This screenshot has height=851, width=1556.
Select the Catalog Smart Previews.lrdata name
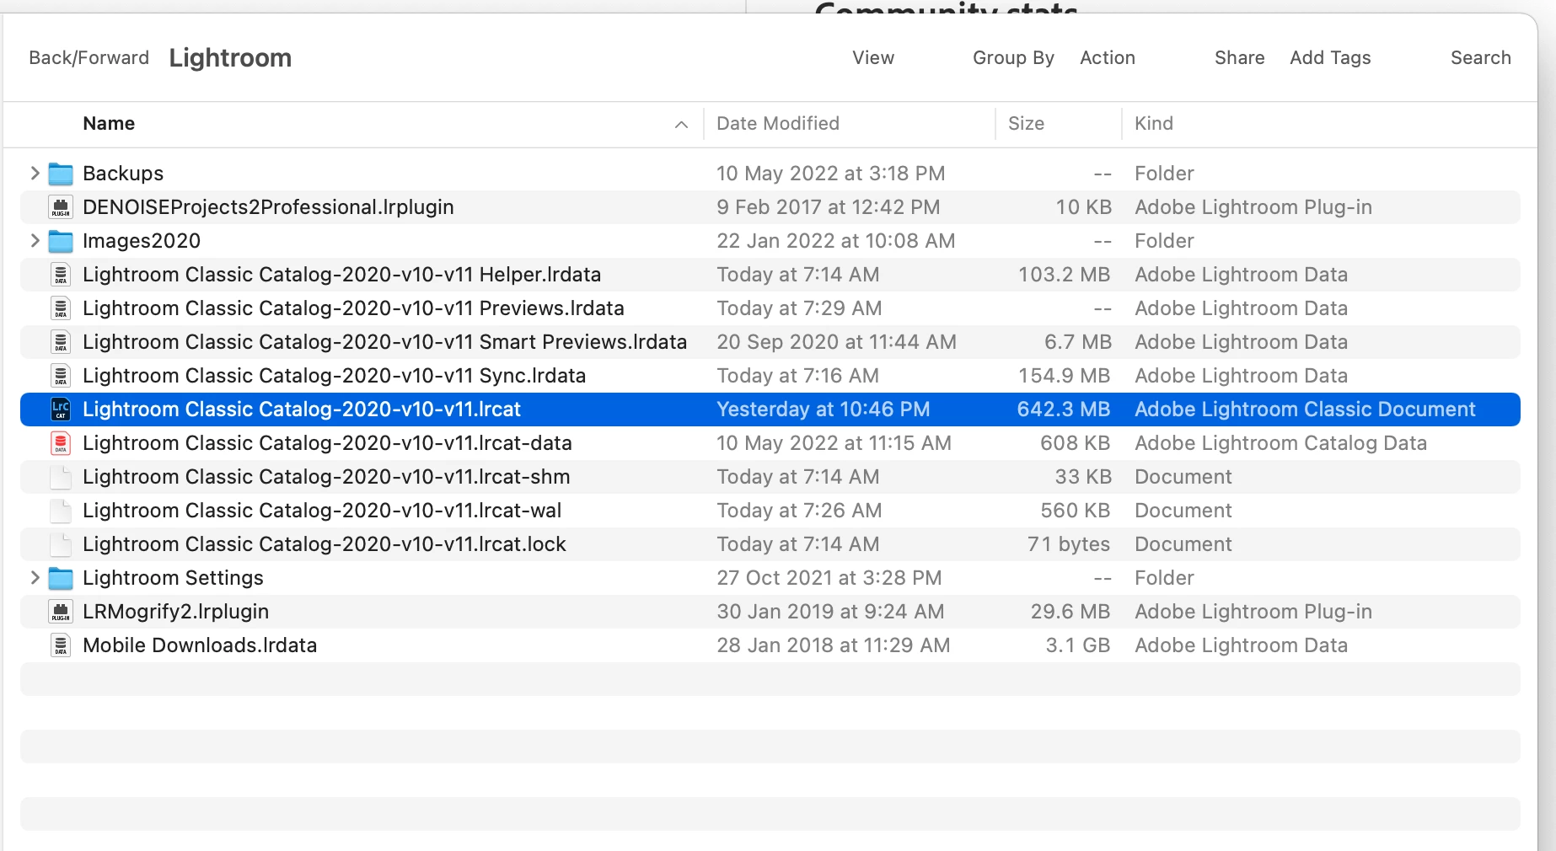[384, 342]
